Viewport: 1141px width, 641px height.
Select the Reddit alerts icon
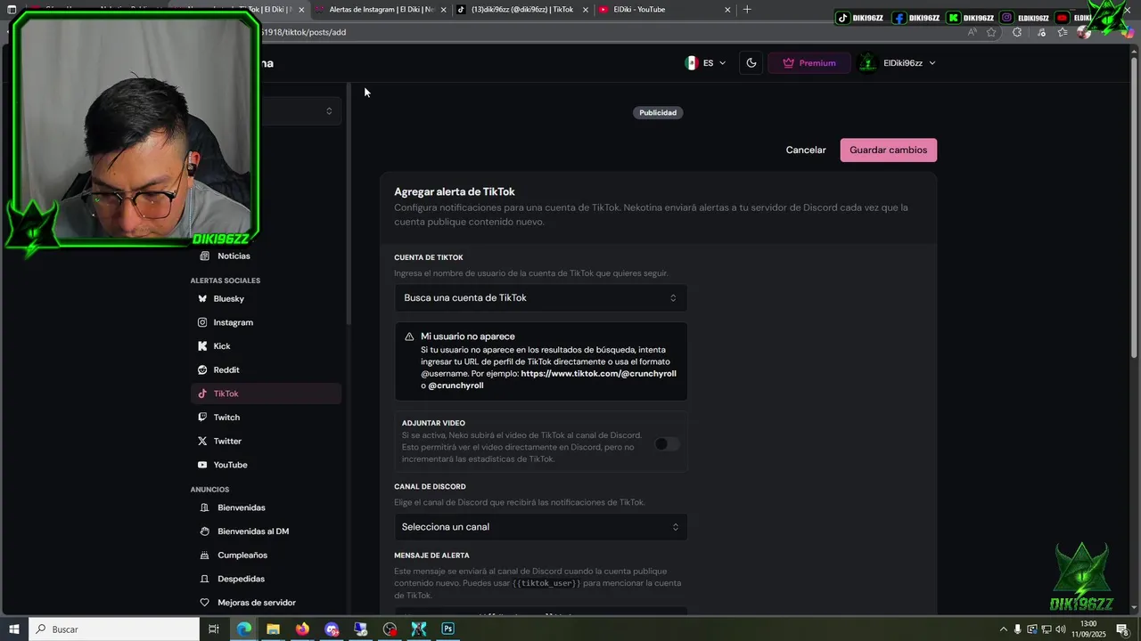coord(202,370)
